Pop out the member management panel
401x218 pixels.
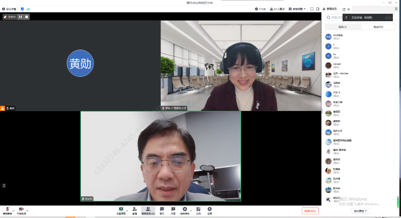coord(344,9)
